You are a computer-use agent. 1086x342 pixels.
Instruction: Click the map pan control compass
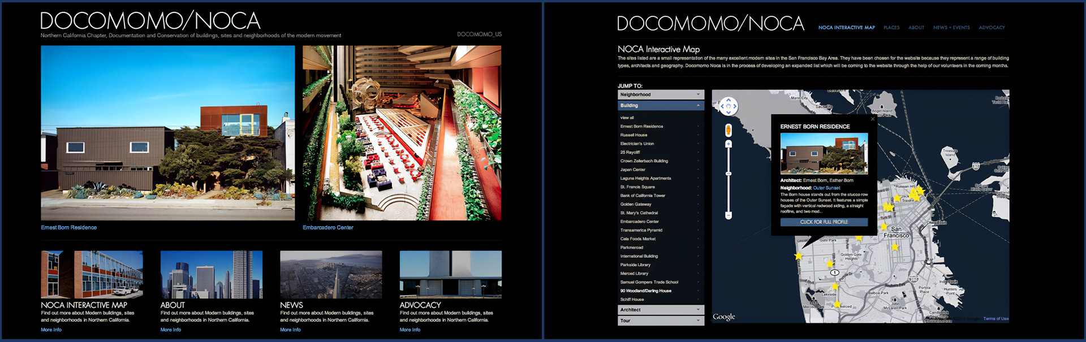coord(728,106)
